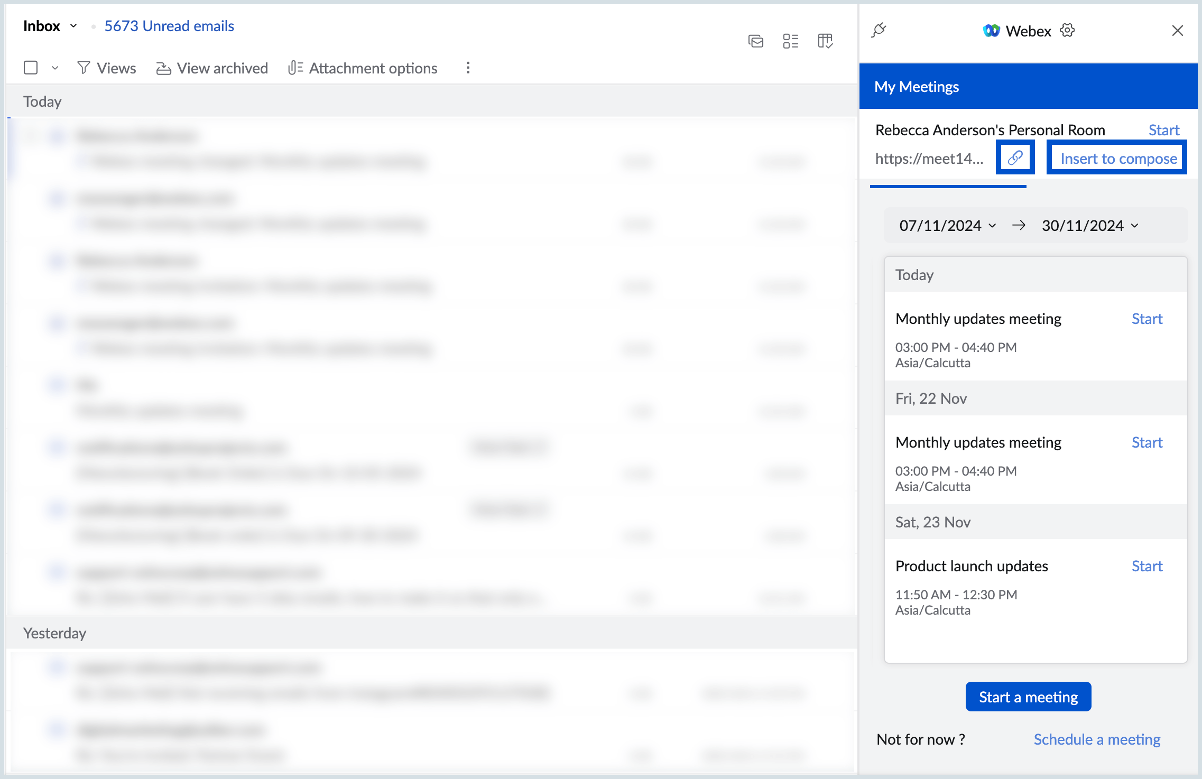Copy Personal Room meeting link icon
This screenshot has width=1202, height=779.
(x=1015, y=158)
